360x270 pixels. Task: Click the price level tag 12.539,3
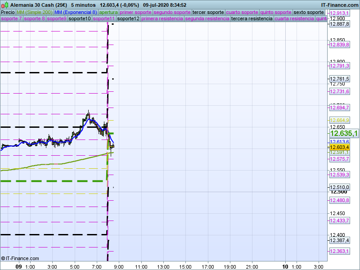(x=340, y=175)
